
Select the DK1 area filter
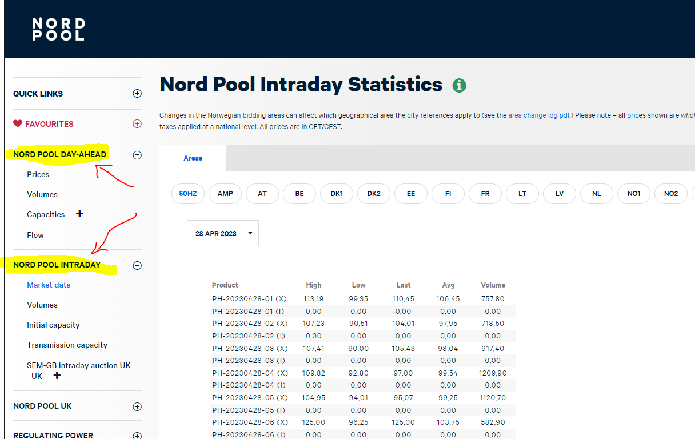(337, 194)
